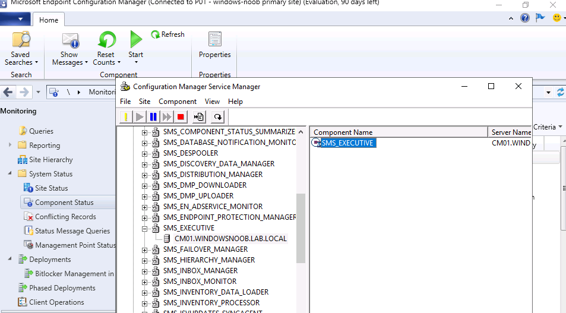The width and height of the screenshot is (566, 313).
Task: Select SMS_EXECUTIVE in the component list
Action: pos(347,143)
